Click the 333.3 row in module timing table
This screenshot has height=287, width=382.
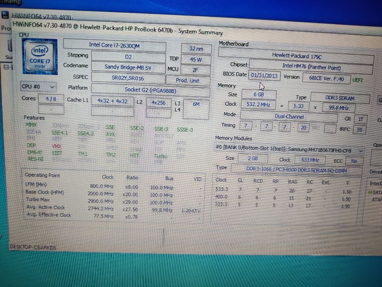(x=282, y=205)
